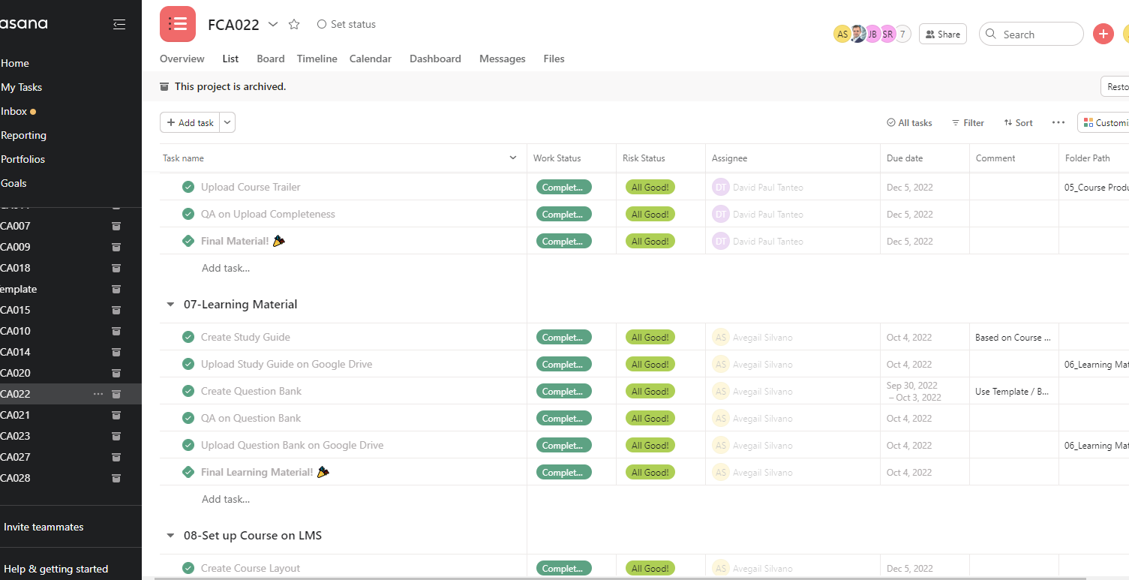This screenshot has height=580, width=1129.
Task: Open Help & getting started
Action: pyautogui.click(x=56, y=569)
